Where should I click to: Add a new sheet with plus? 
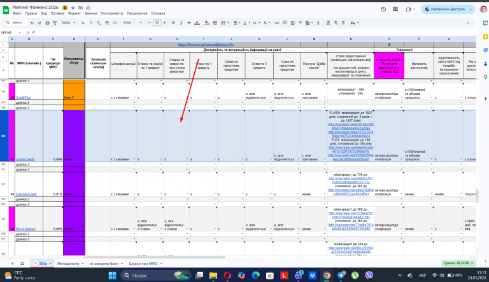tap(12, 264)
